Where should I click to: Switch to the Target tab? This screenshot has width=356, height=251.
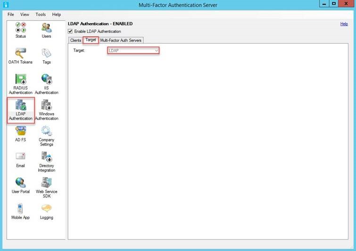(x=91, y=40)
